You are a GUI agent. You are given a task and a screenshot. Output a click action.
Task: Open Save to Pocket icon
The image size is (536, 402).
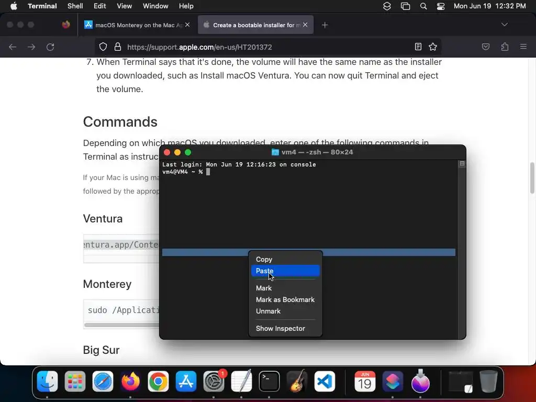coord(485,47)
